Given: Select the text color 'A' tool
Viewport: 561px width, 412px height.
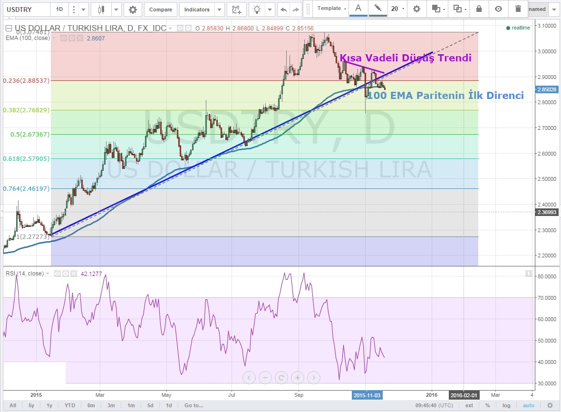Looking at the screenshot, I should pyautogui.click(x=358, y=8).
